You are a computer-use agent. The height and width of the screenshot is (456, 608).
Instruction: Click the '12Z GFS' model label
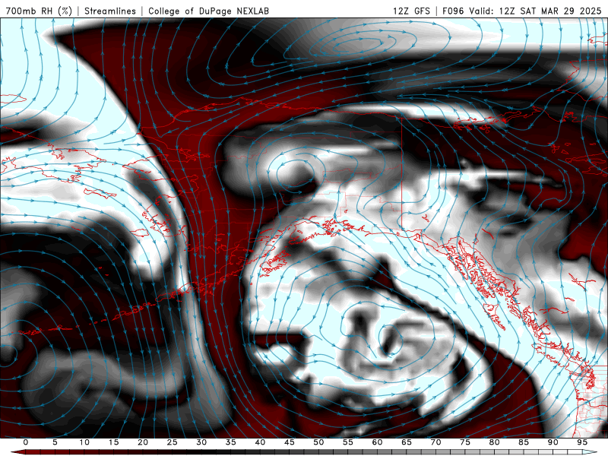click(x=411, y=11)
